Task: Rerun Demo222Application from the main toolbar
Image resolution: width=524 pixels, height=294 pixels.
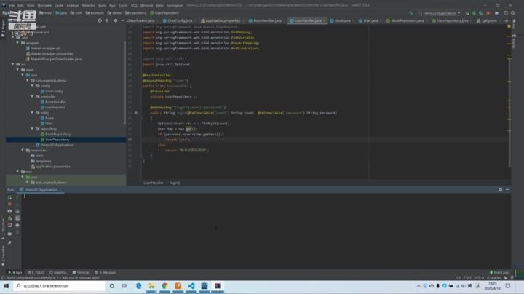Action: [467, 13]
